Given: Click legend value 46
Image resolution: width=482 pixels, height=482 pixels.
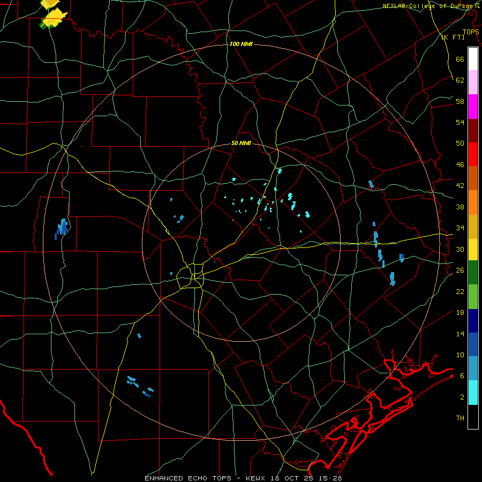Looking at the screenshot, I should [x=460, y=165].
